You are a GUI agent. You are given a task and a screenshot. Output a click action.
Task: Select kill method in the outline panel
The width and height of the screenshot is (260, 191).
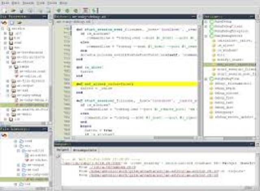(221, 55)
